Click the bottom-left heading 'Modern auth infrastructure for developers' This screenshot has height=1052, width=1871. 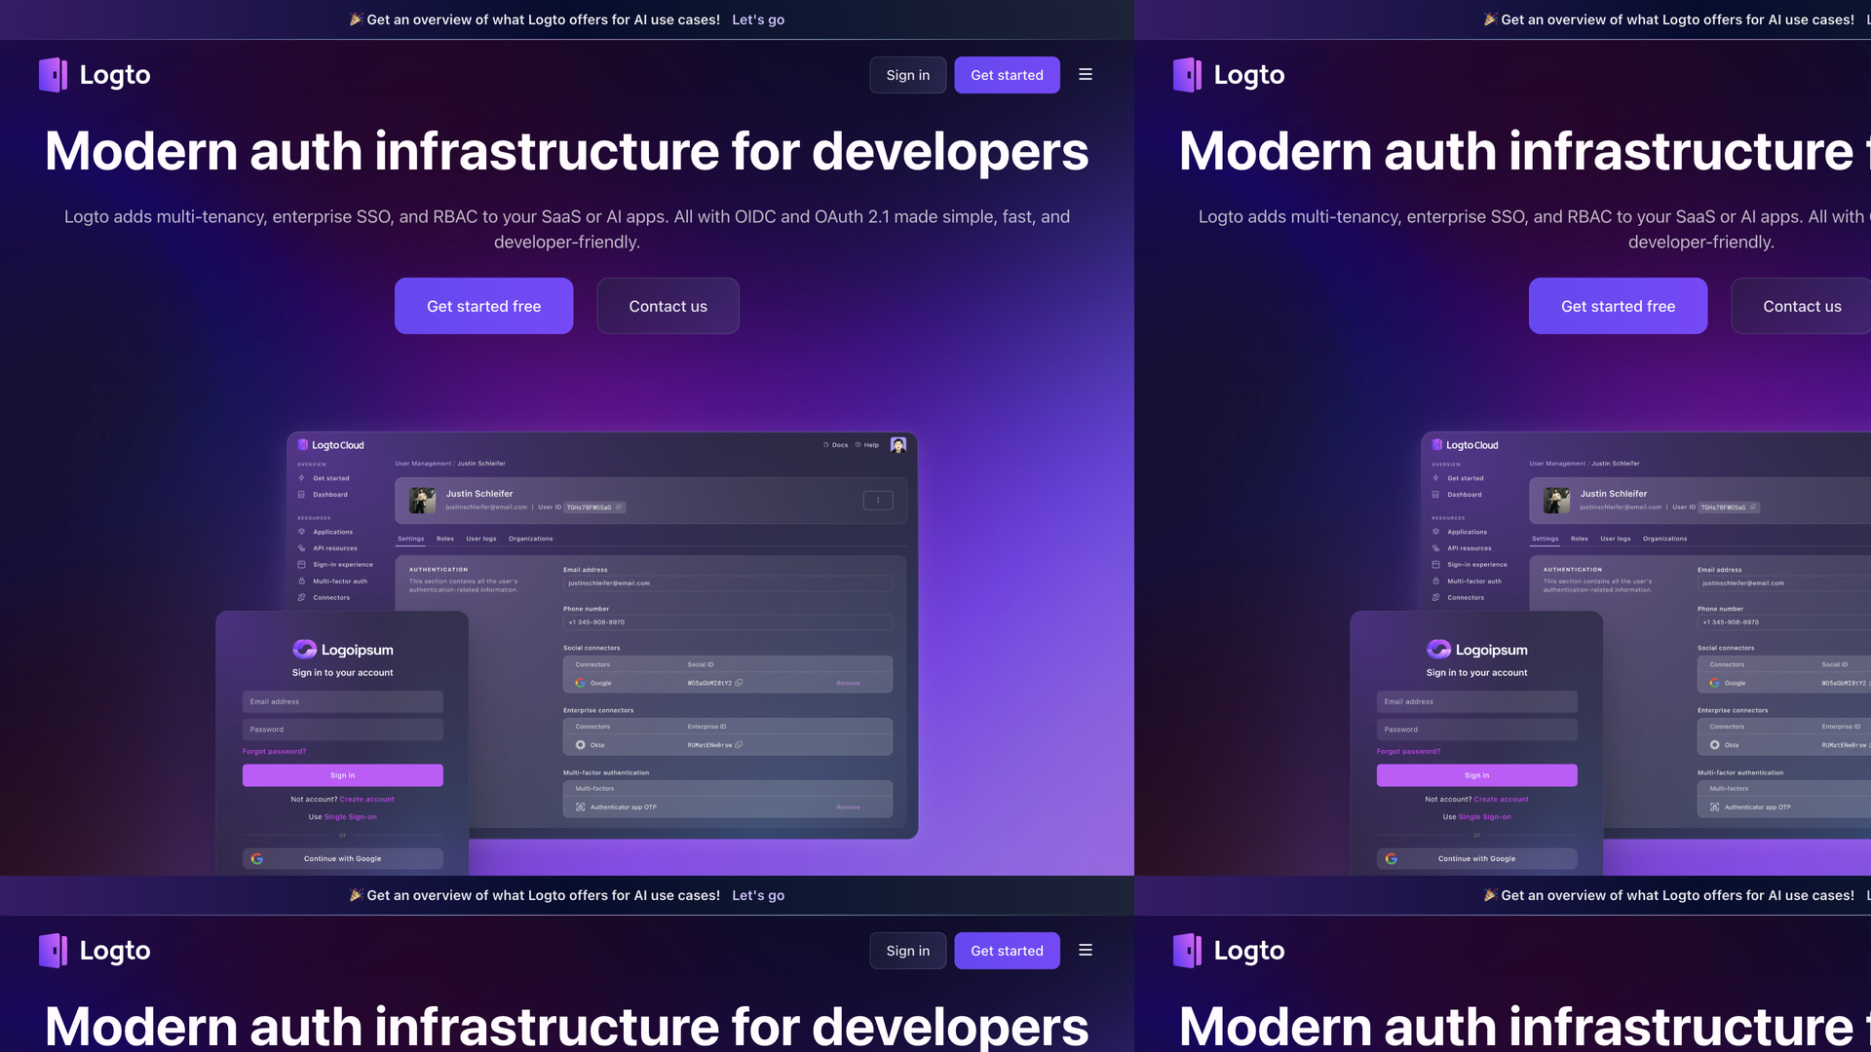tap(567, 1026)
